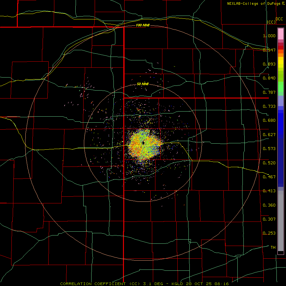
Task: Pick the gray segment of the color bar
Action: click(x=281, y=221)
